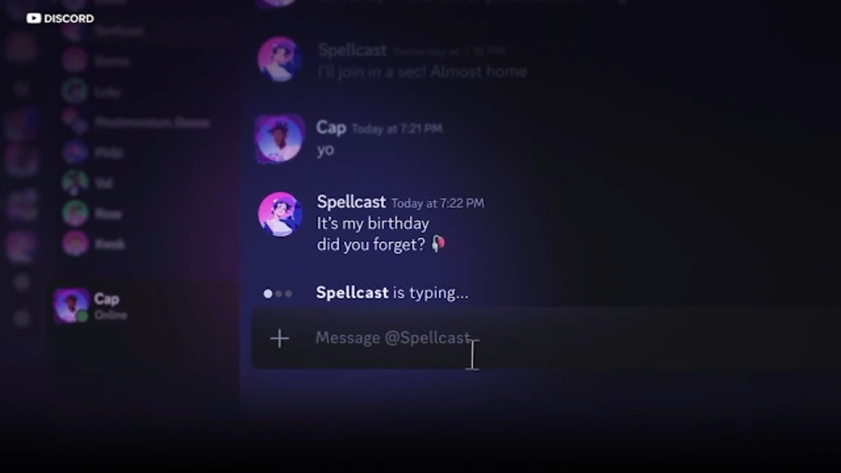
Task: Open Cap's user panel avatar at bottom left
Action: pos(71,306)
